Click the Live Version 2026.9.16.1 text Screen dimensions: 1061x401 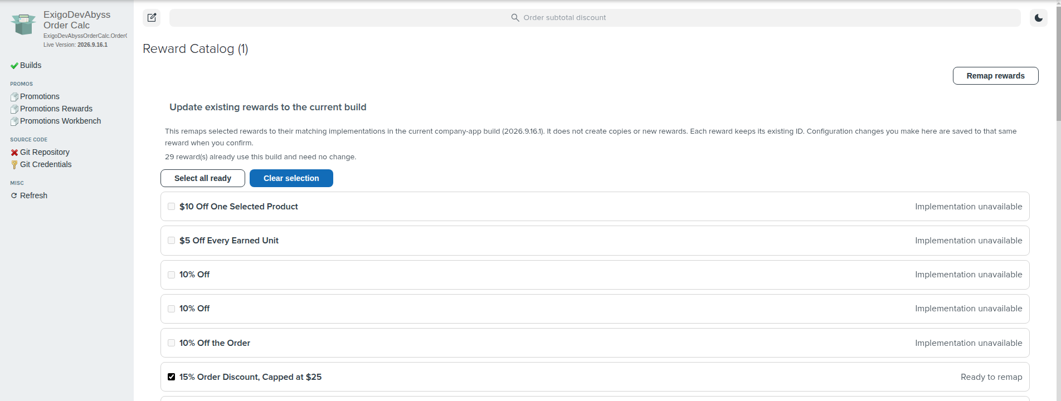(75, 45)
